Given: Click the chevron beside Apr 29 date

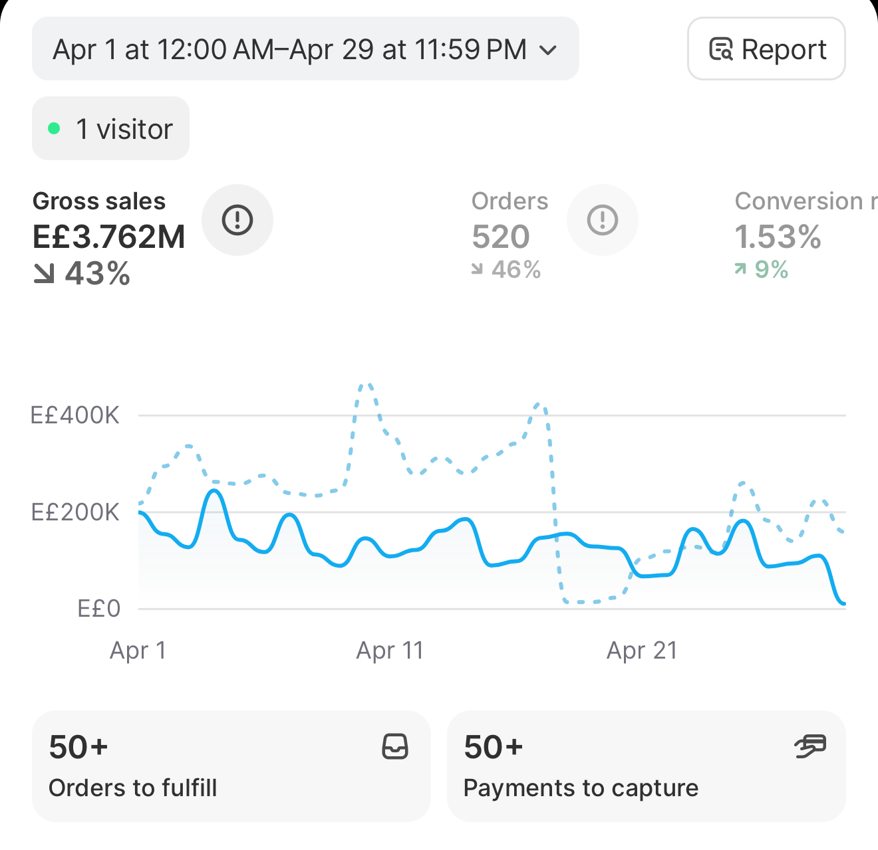Looking at the screenshot, I should click(547, 50).
